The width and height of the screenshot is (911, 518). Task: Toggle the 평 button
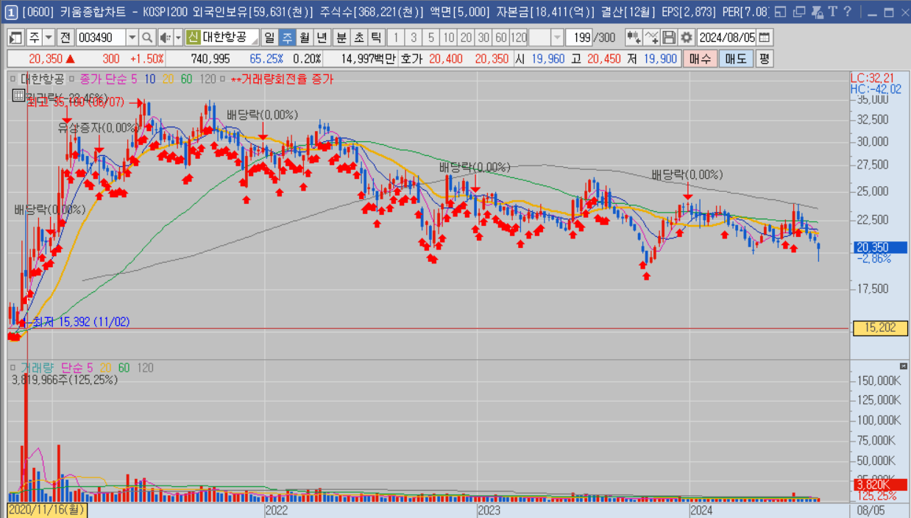[x=765, y=59]
